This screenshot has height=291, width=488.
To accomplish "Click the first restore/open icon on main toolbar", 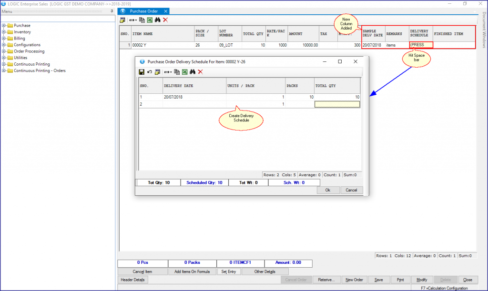I will click(x=122, y=20).
